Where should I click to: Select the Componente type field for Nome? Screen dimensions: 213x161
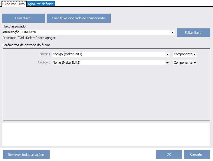[182, 54]
